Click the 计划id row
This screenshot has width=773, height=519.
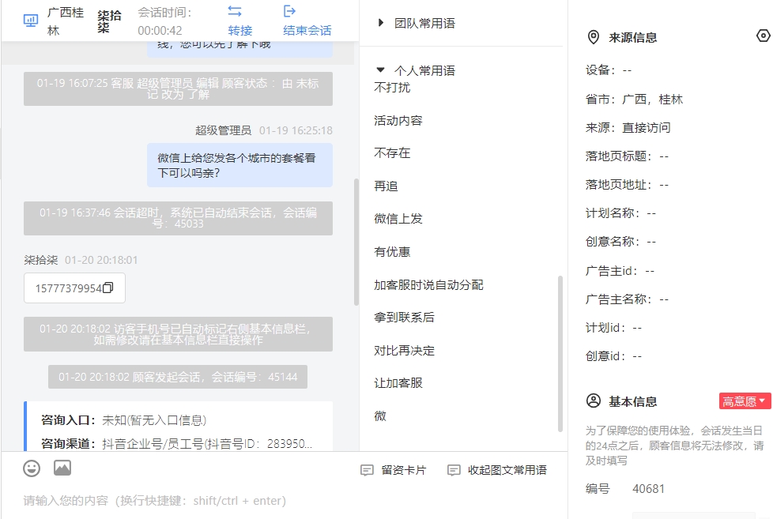point(614,328)
